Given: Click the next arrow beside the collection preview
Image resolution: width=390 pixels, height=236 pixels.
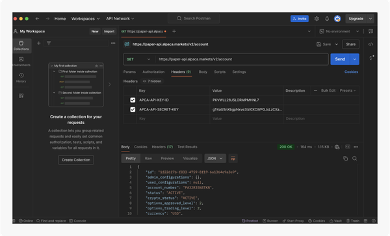Looking at the screenshot, I should point(110,85).
